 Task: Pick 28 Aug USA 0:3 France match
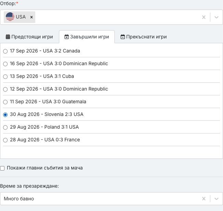(5, 140)
